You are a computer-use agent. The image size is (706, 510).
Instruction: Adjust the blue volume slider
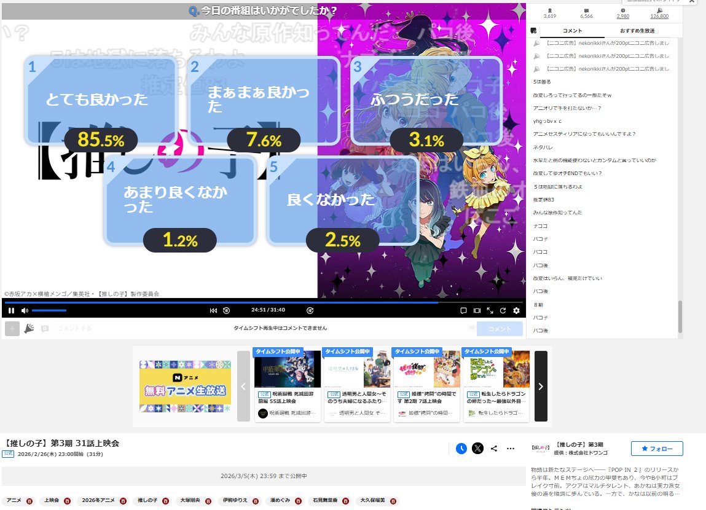[49, 310]
